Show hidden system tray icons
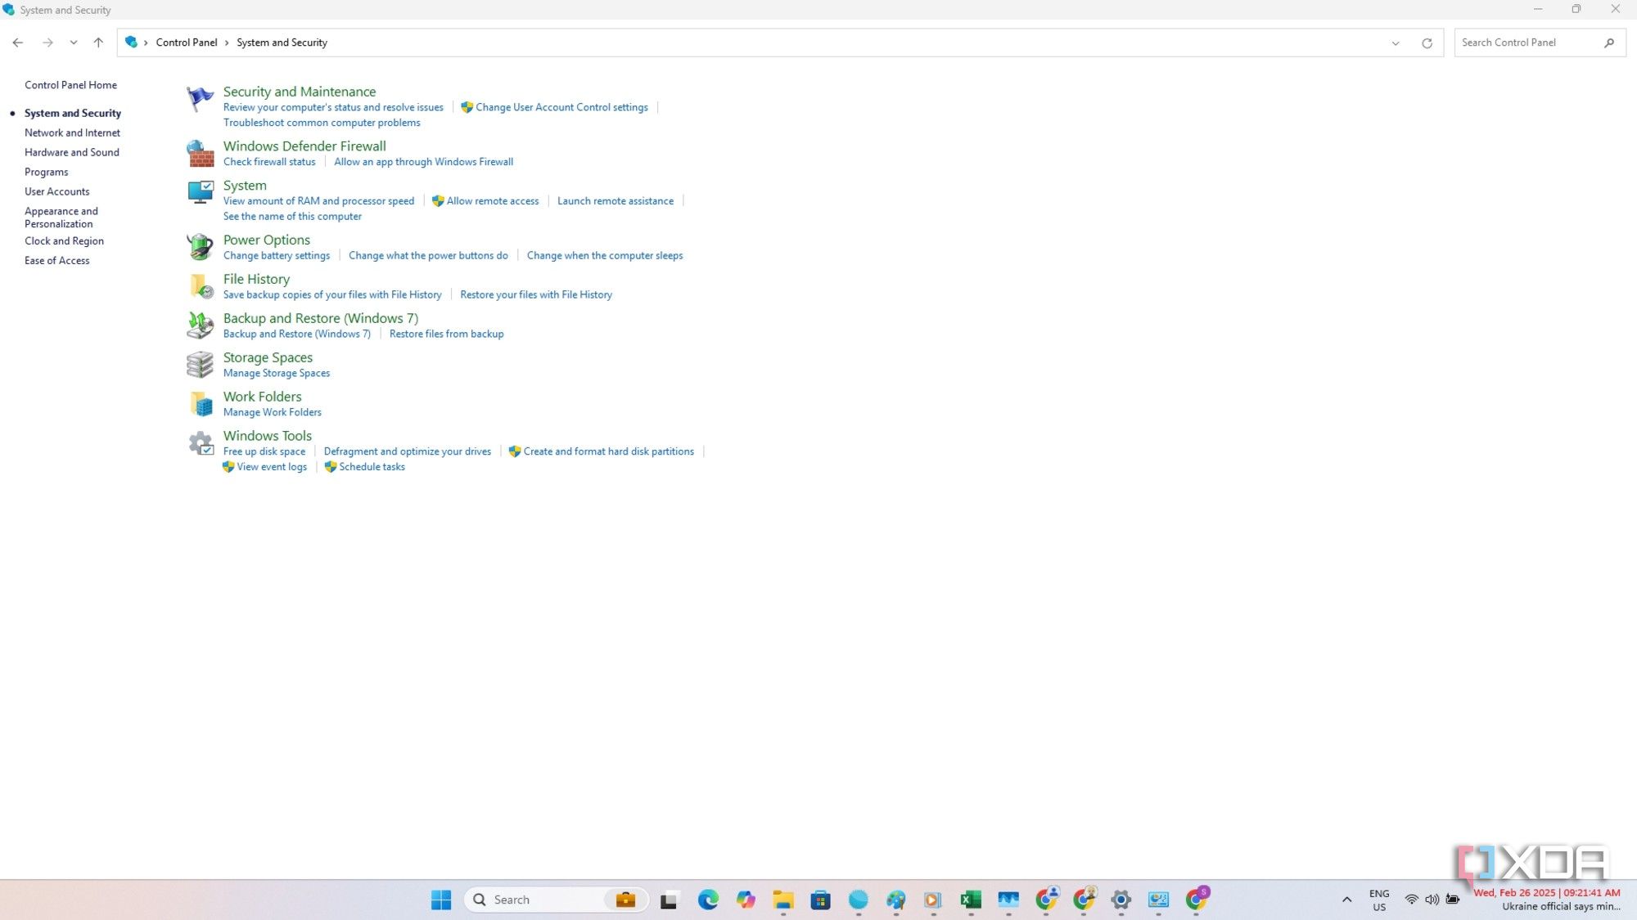Viewport: 1637px width, 920px height. [1346, 900]
